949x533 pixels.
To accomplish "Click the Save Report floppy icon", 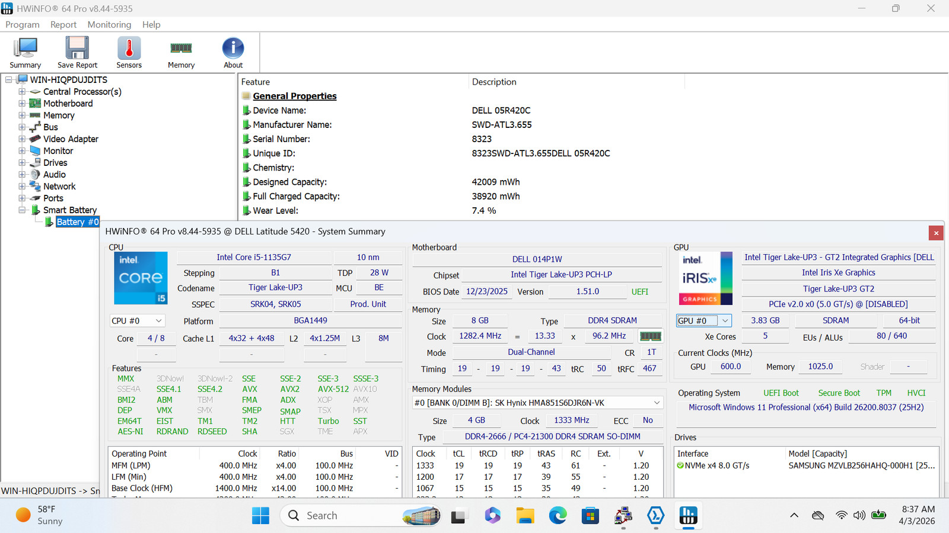I will pyautogui.click(x=77, y=52).
